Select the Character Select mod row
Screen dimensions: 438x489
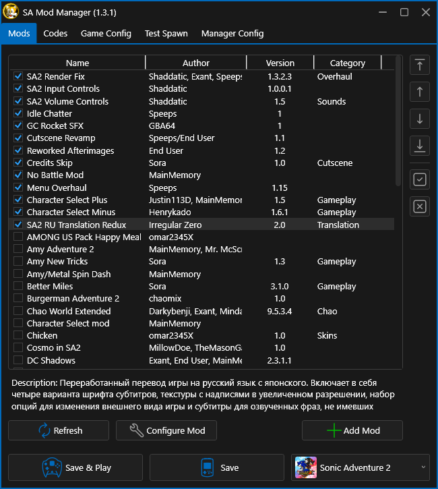click(202, 323)
